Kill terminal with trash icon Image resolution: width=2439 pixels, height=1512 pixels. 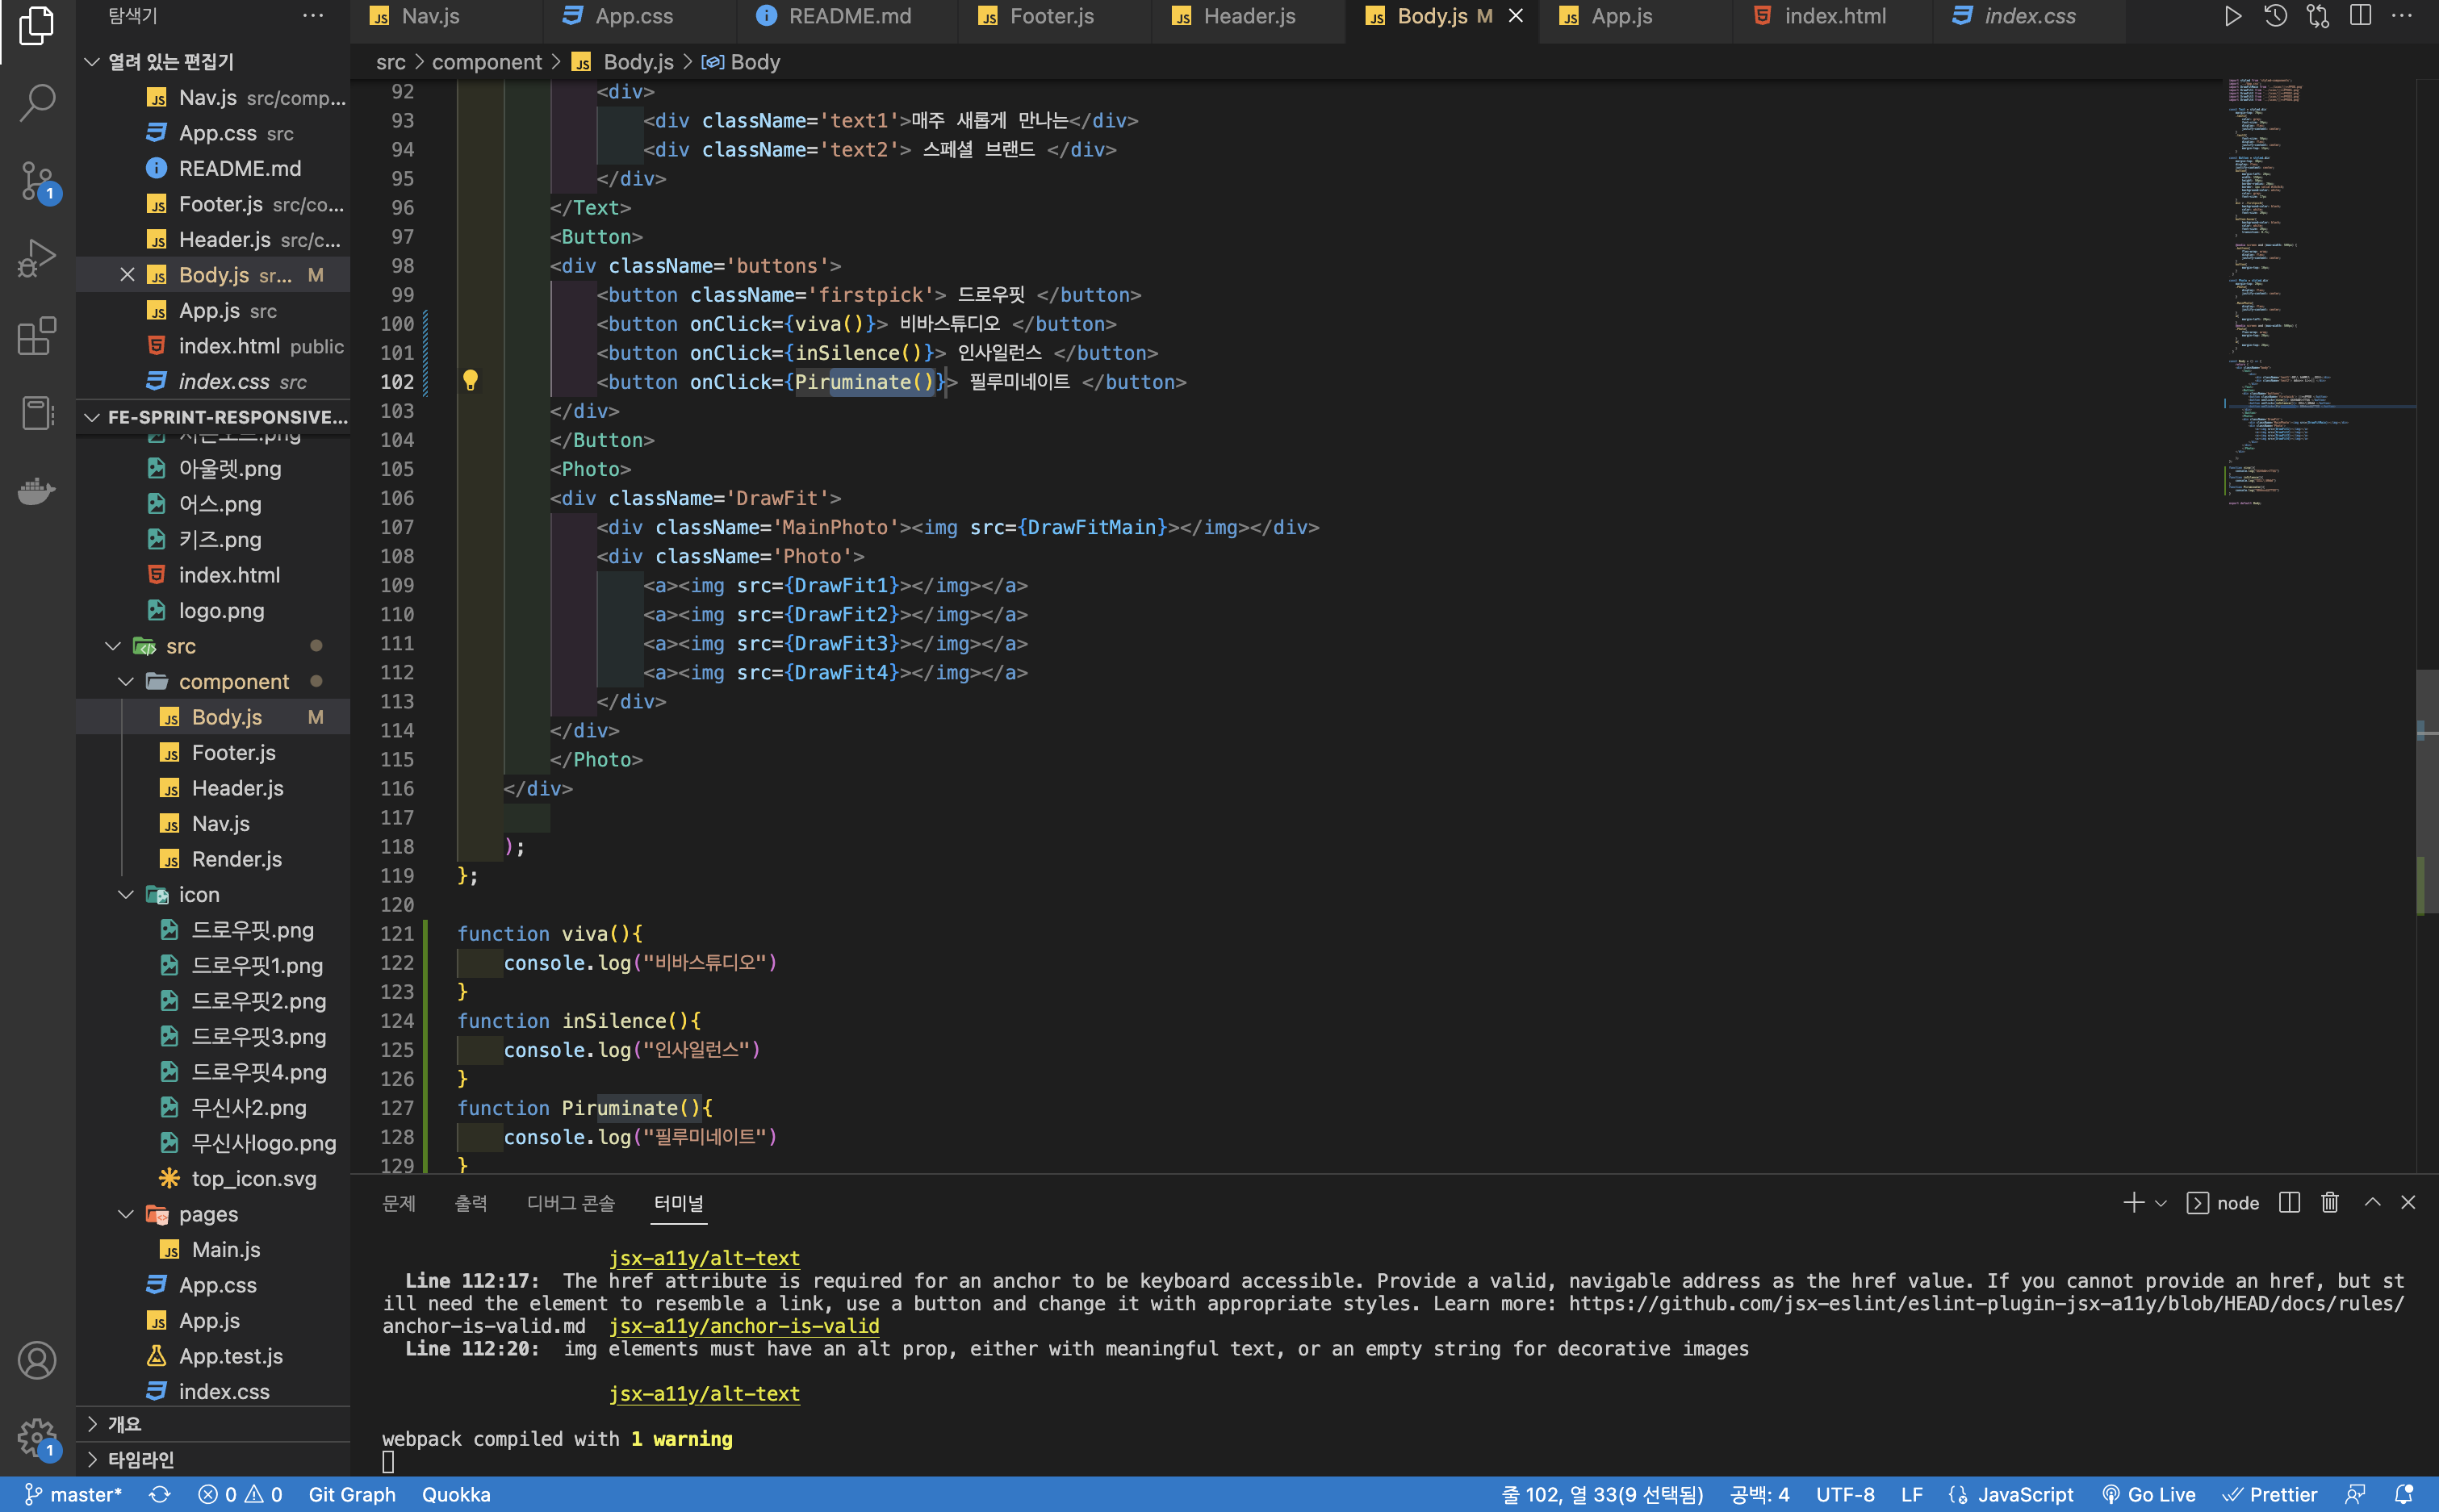click(2330, 1202)
